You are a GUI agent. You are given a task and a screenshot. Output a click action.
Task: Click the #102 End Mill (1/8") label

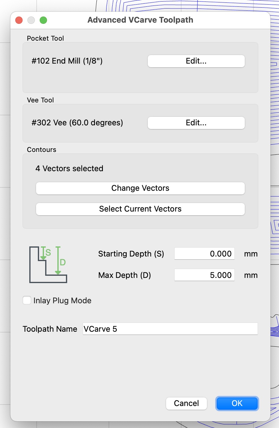(x=67, y=61)
